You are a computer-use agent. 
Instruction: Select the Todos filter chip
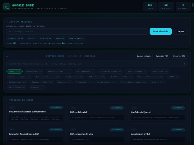coord(14,72)
